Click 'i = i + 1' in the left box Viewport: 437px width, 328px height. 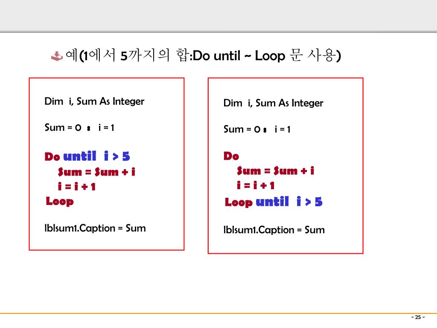point(77,186)
